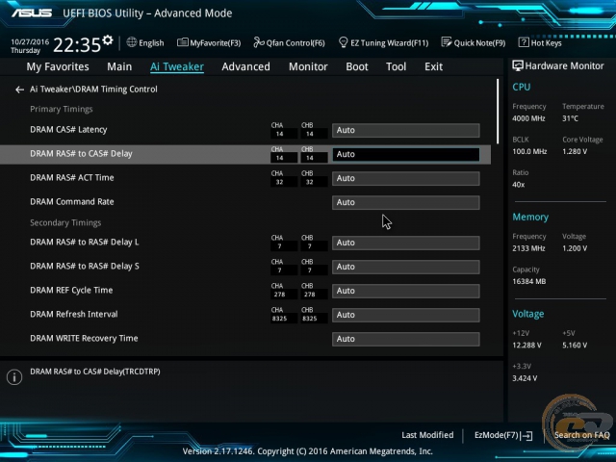Click +12V reading 12.288 V
Viewport: 616px width, 462px height.
click(526, 346)
